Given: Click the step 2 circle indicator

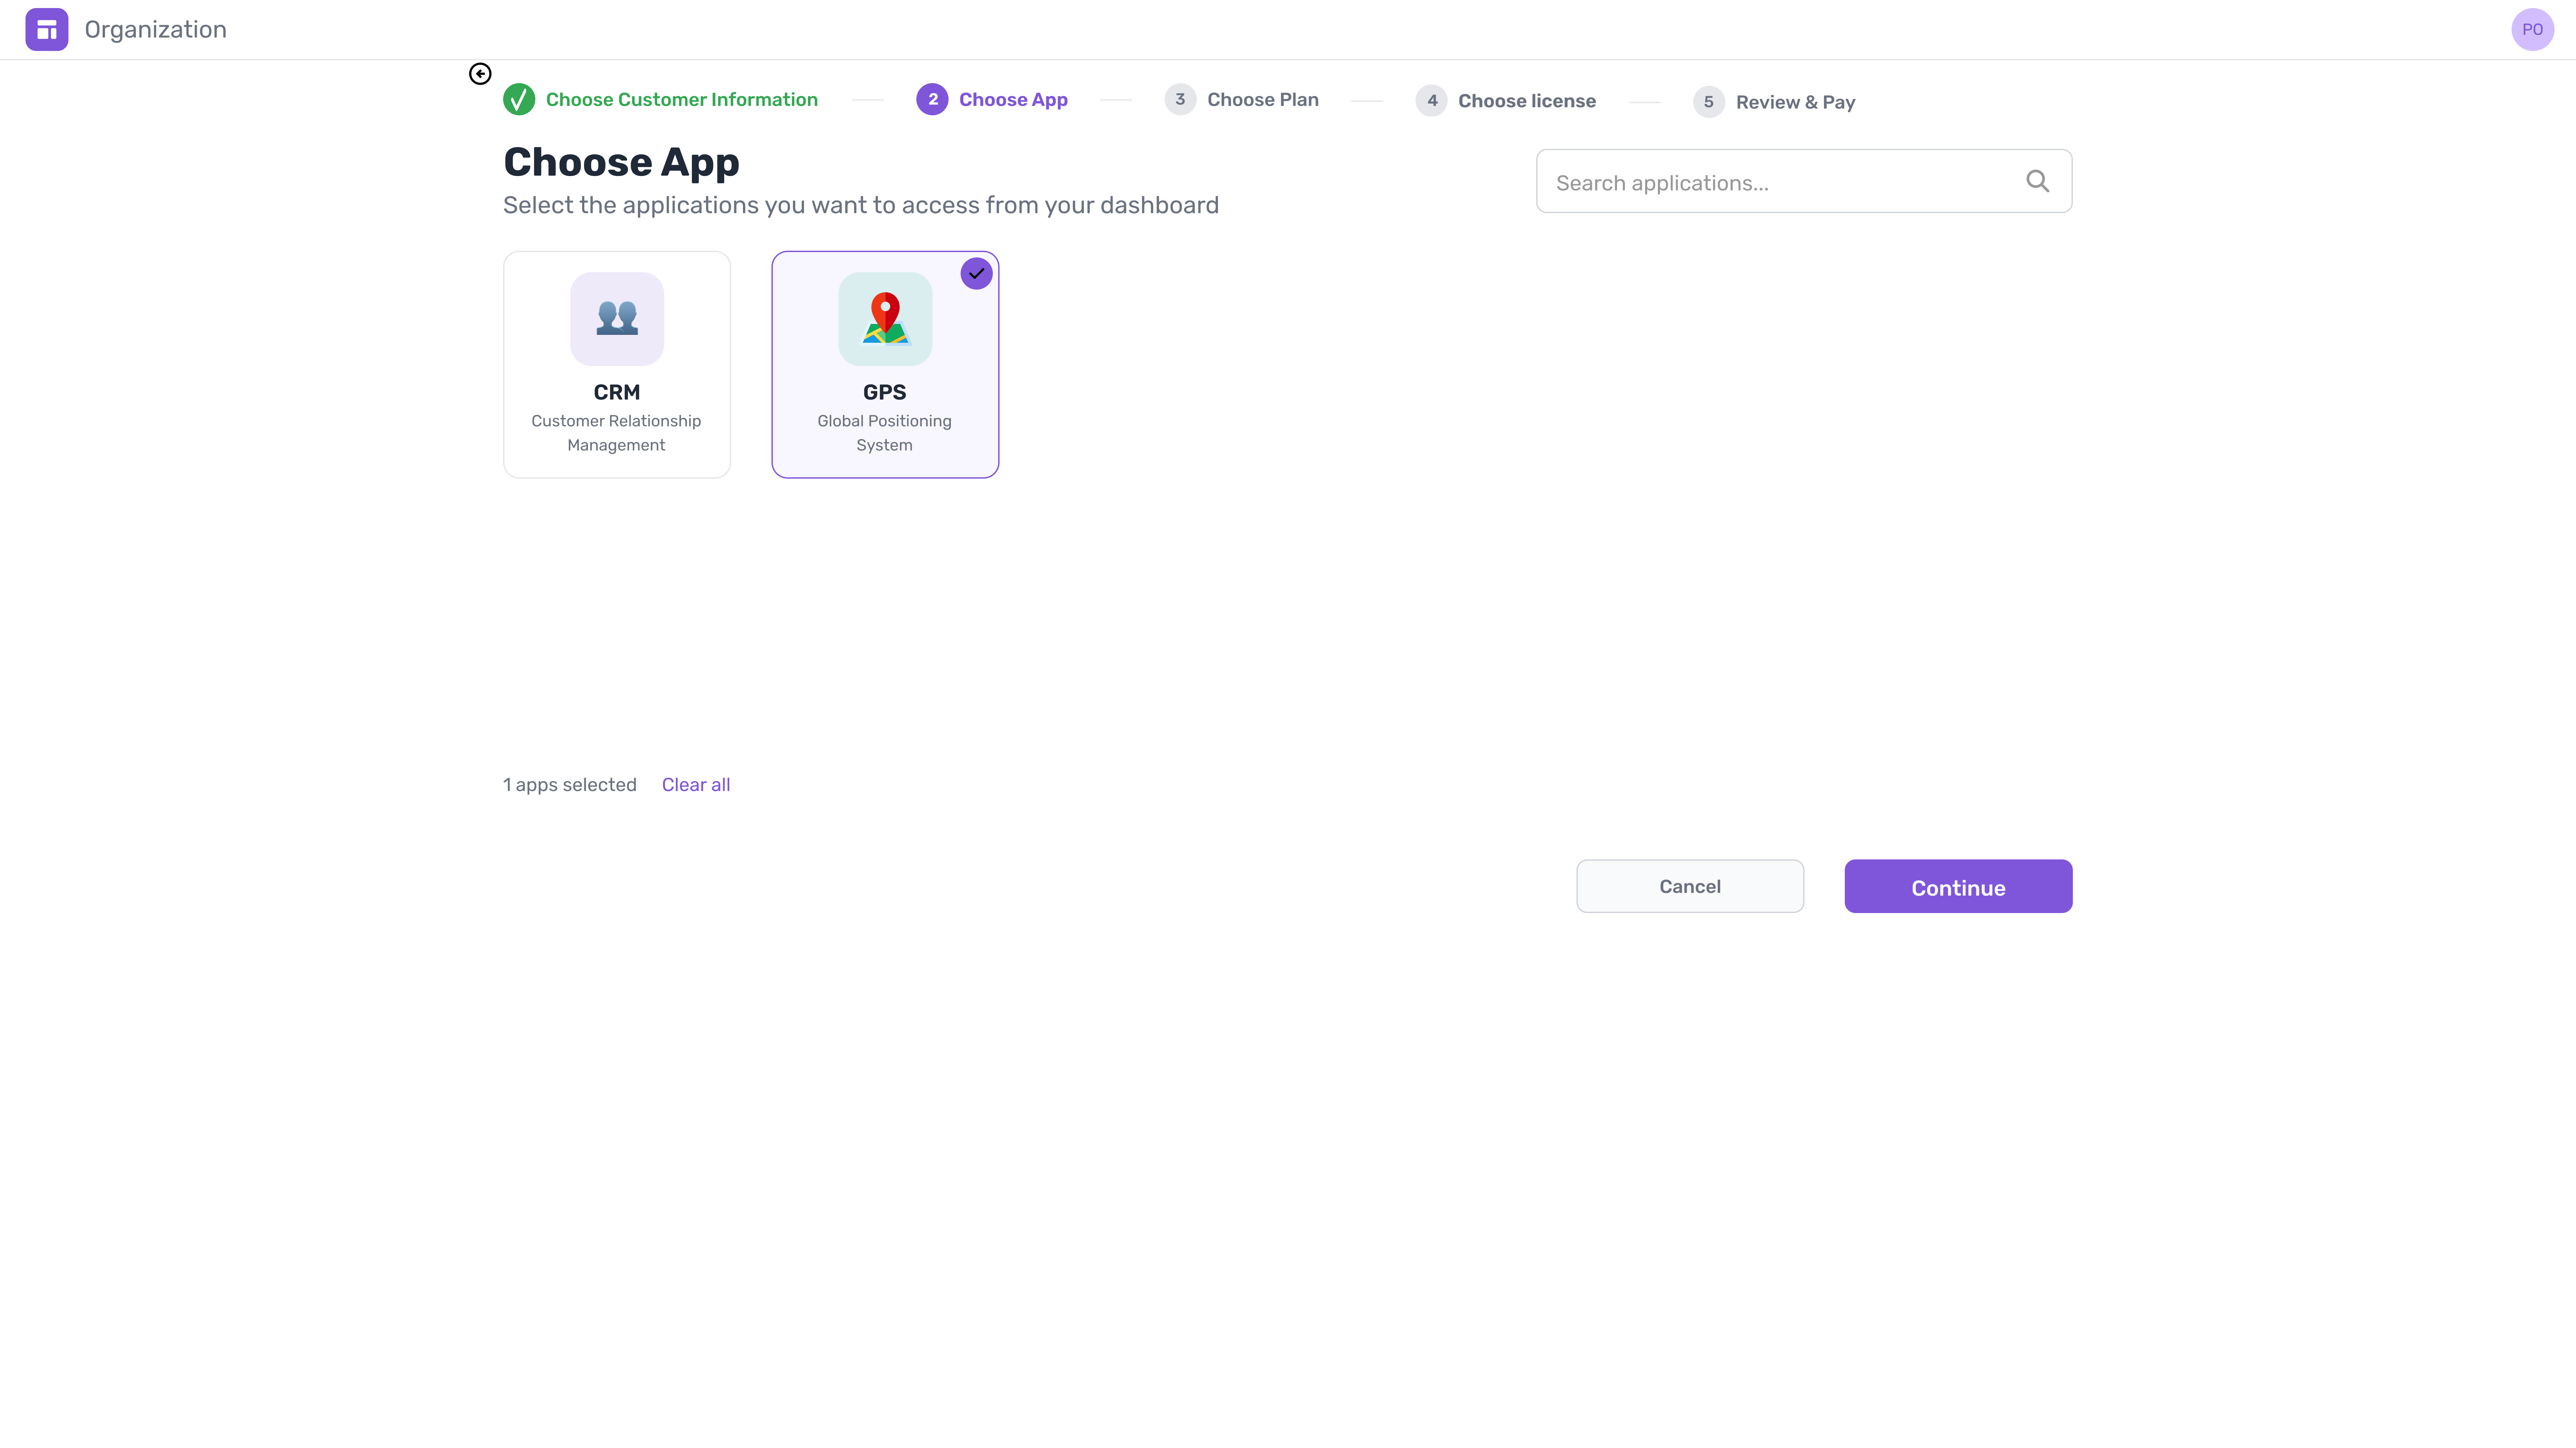Looking at the screenshot, I should pos(932,99).
